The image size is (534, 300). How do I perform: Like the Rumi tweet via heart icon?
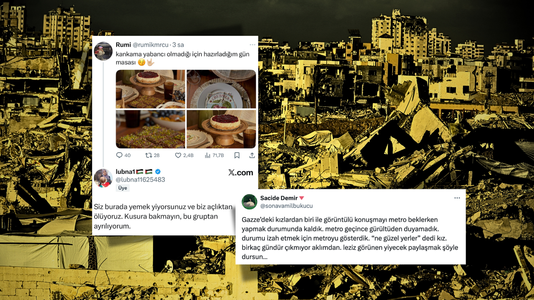click(x=178, y=155)
